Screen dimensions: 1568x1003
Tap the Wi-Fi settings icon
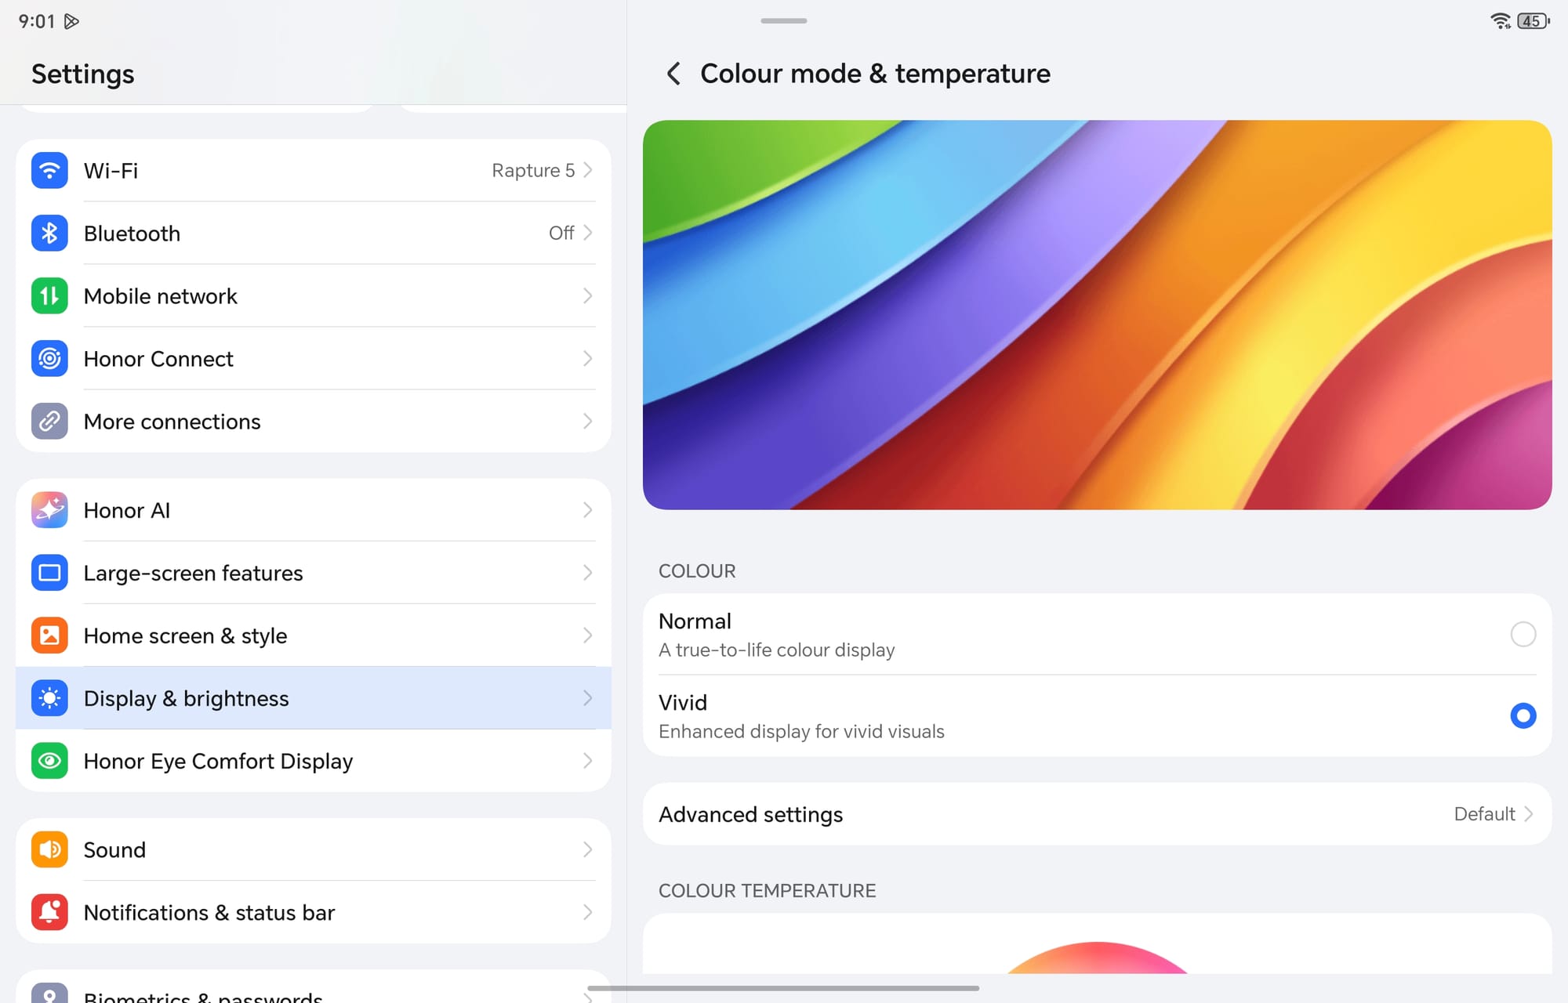(x=49, y=170)
